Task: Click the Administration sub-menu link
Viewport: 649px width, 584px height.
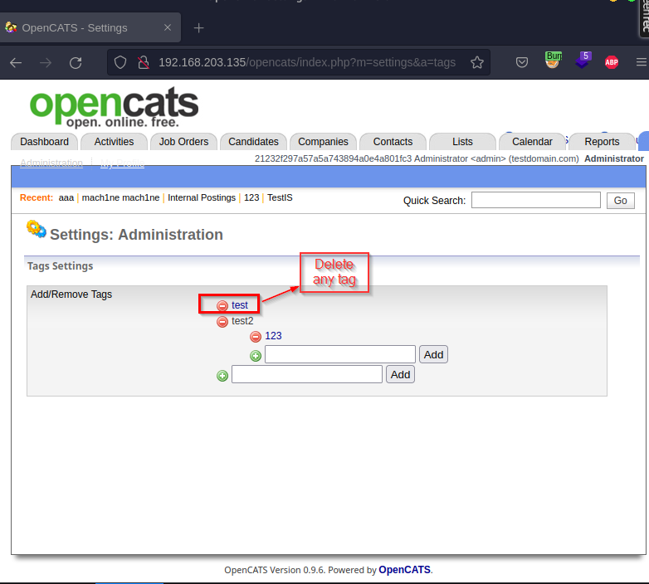Action: click(51, 163)
